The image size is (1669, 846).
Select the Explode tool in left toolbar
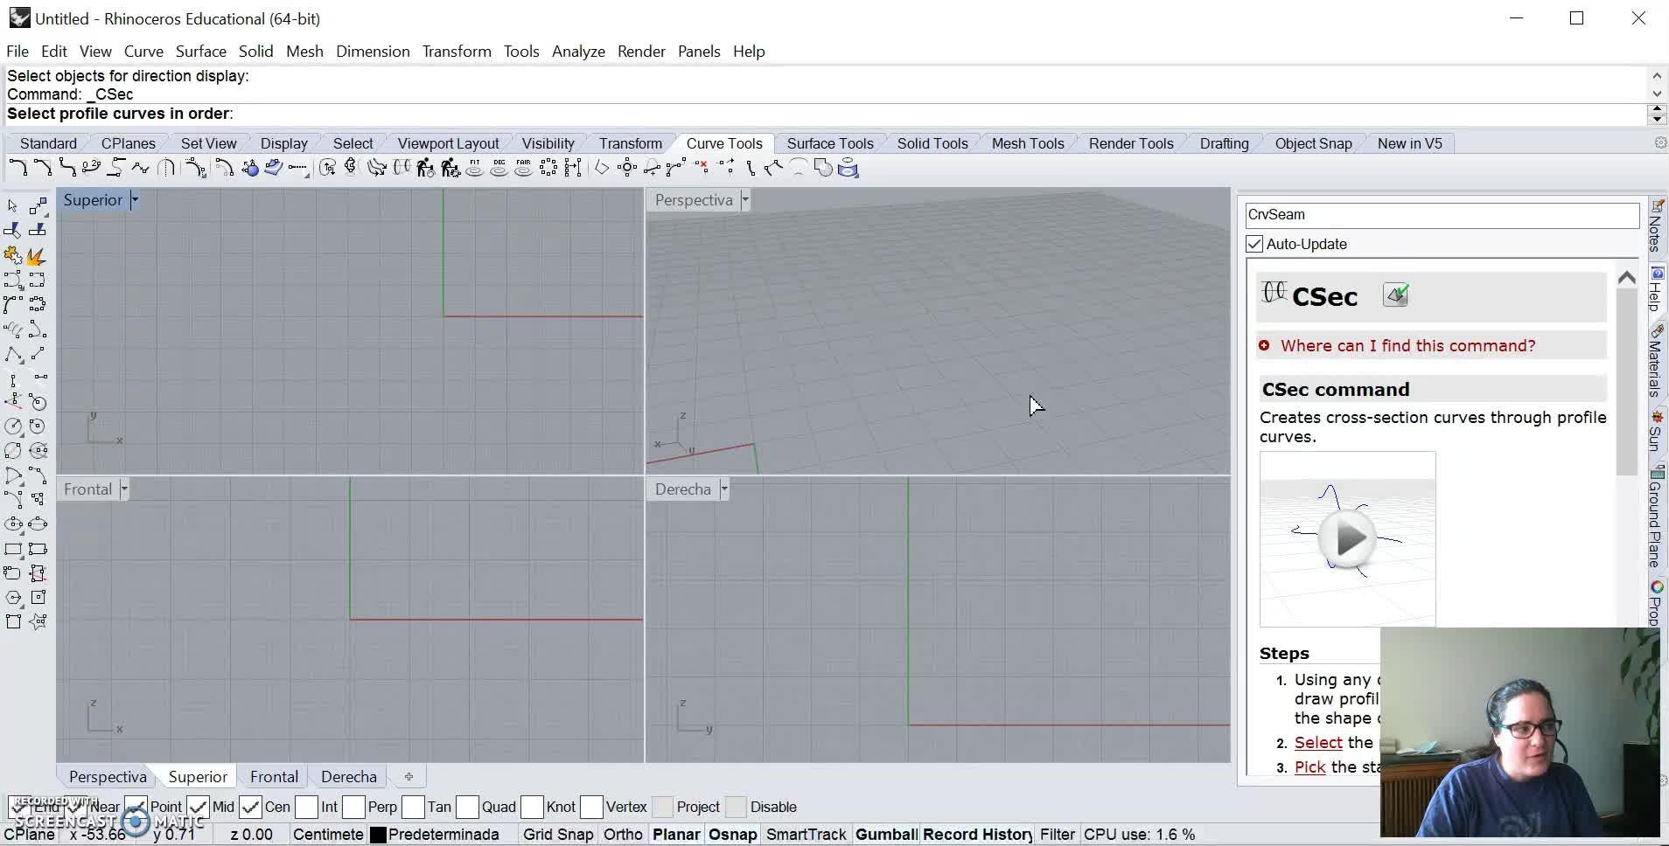[36, 256]
